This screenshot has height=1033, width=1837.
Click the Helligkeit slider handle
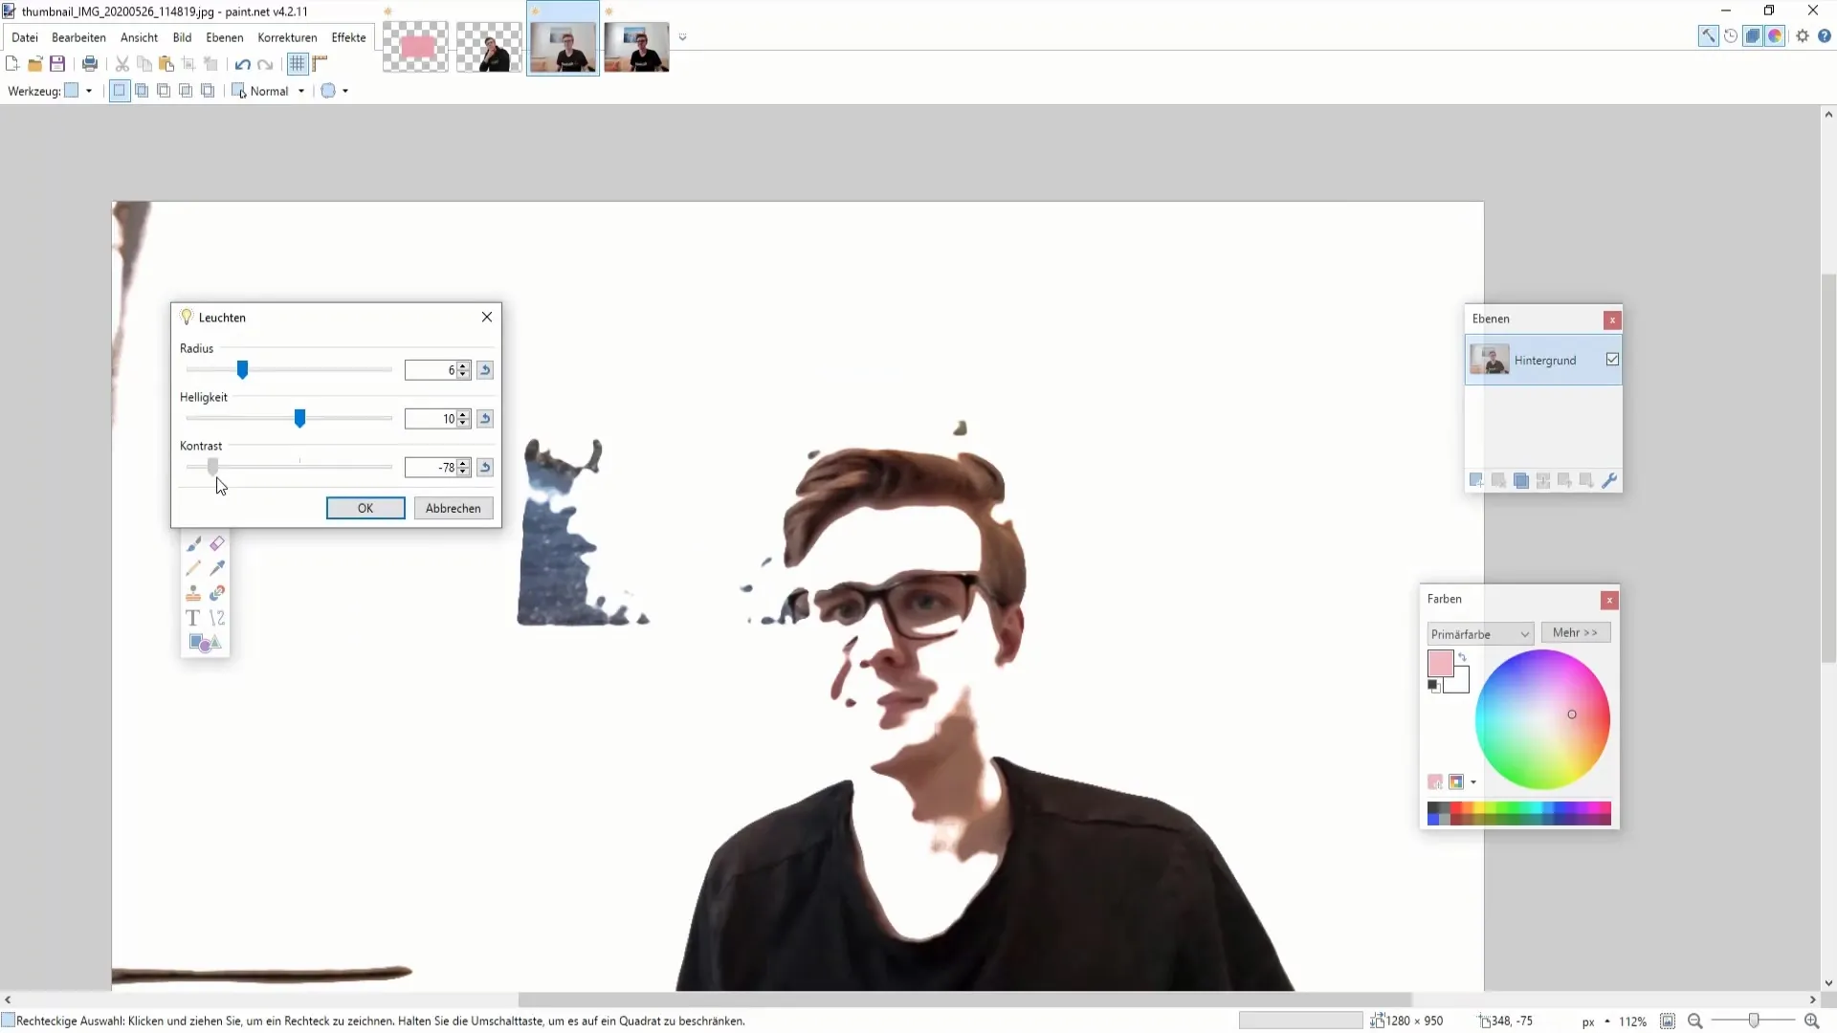299,418
